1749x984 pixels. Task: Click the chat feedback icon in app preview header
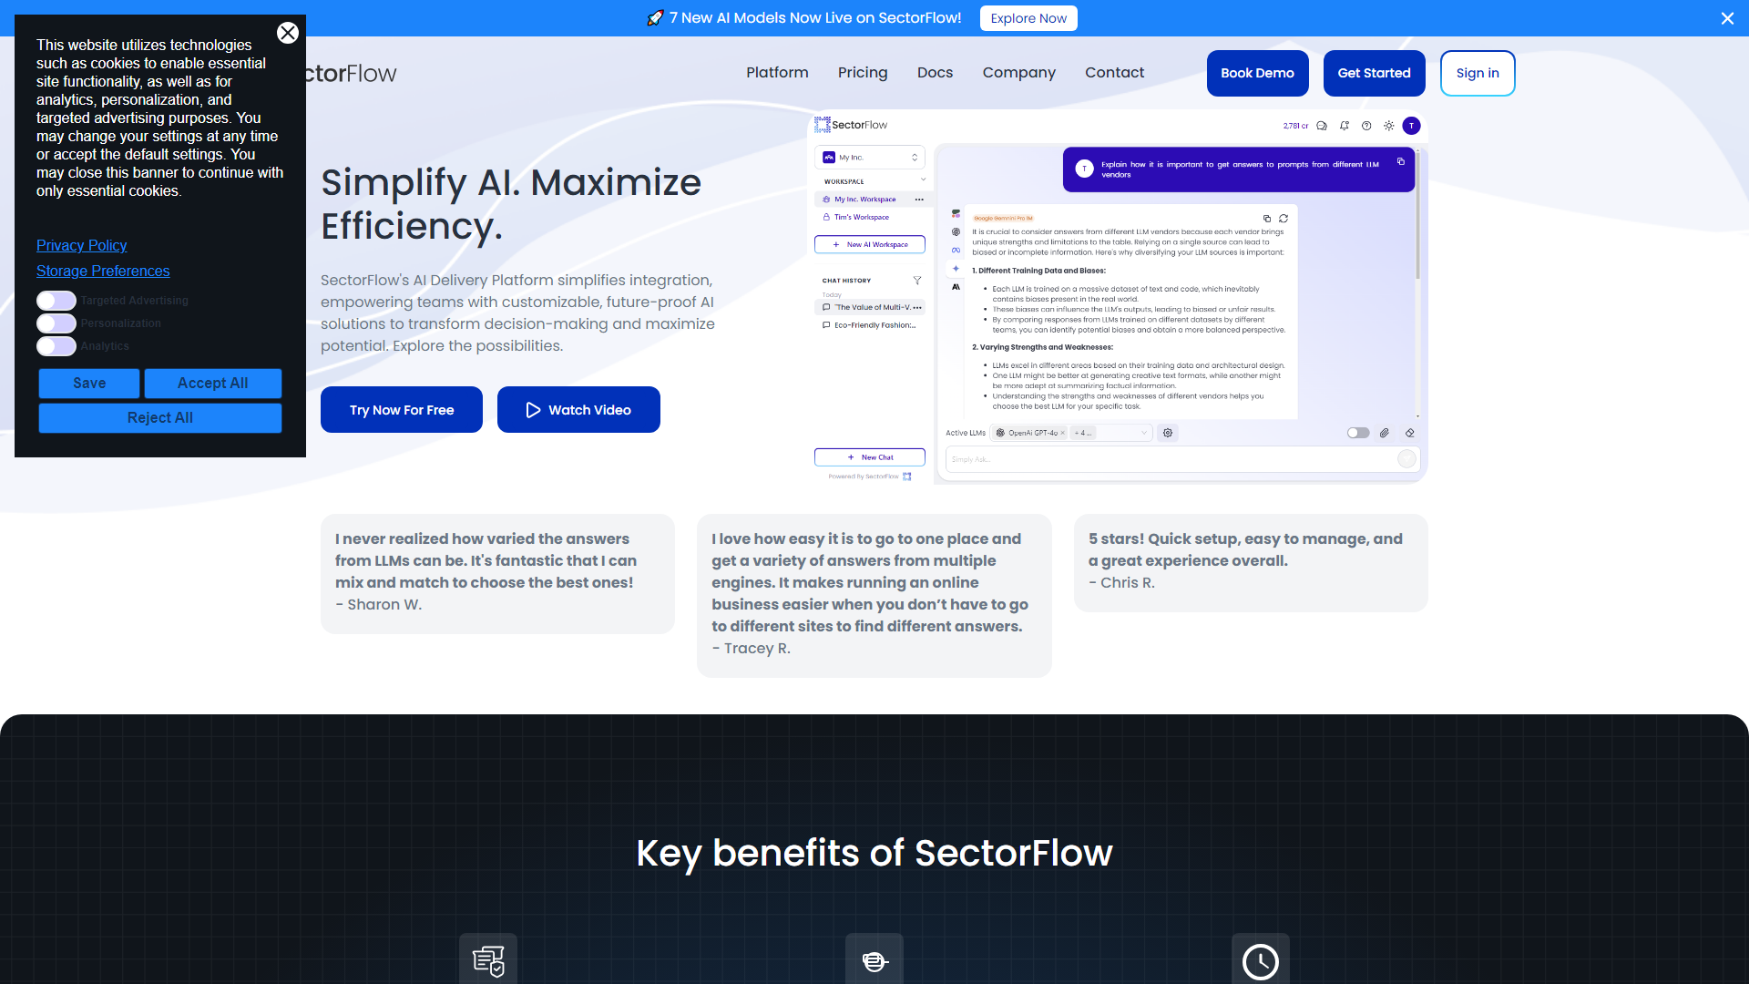[1322, 126]
